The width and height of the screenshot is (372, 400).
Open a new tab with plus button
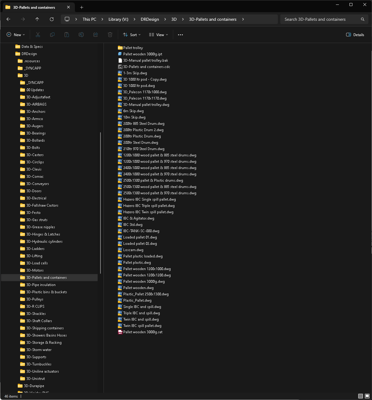pyautogui.click(x=81, y=7)
